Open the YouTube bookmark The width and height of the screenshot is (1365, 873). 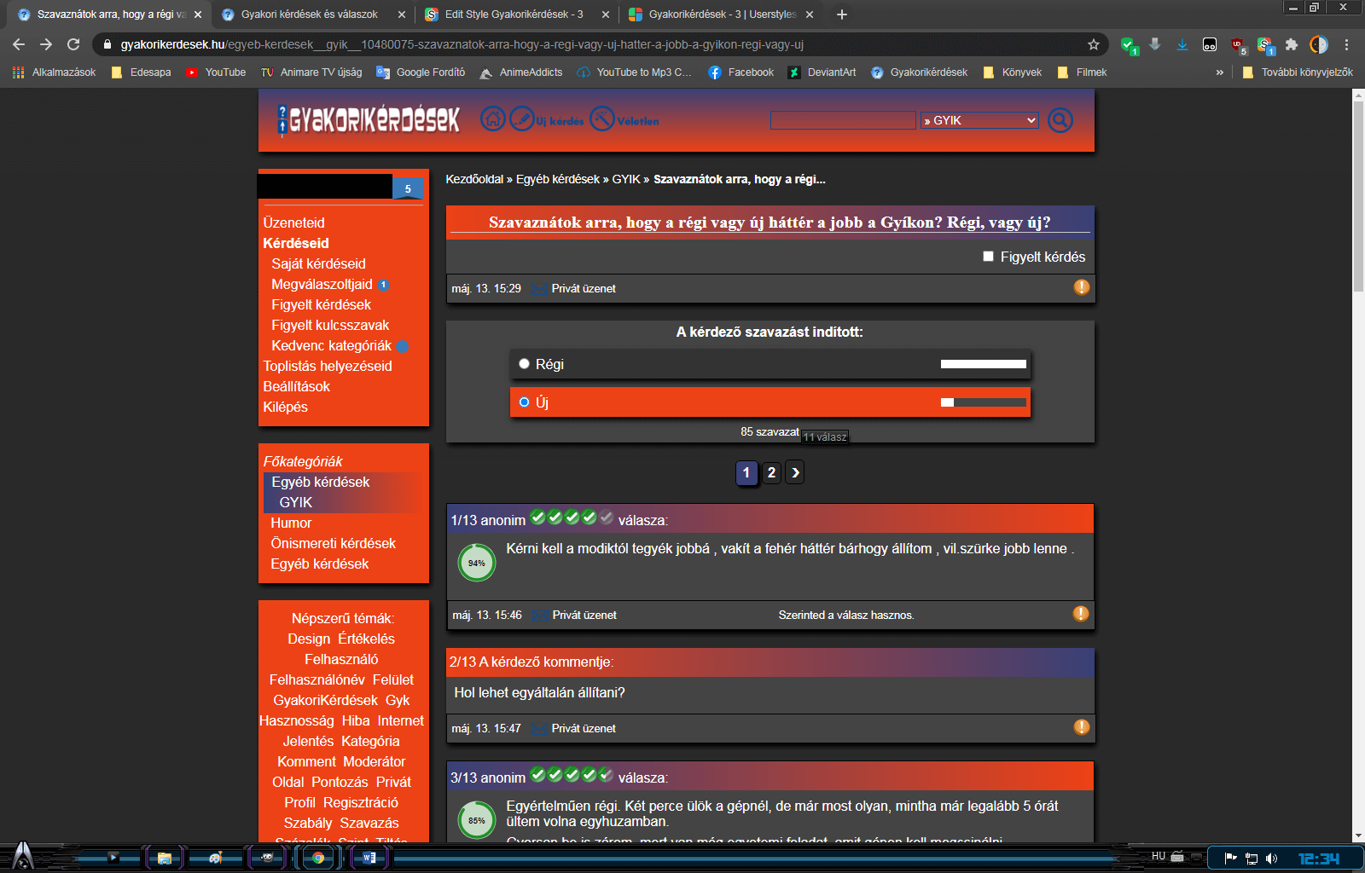pos(216,72)
